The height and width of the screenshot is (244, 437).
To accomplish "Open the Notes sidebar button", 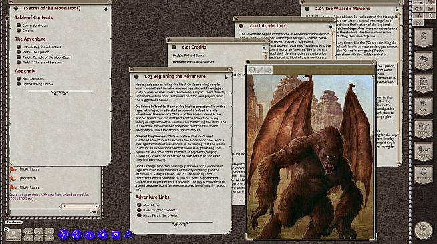I will click(x=424, y=152).
